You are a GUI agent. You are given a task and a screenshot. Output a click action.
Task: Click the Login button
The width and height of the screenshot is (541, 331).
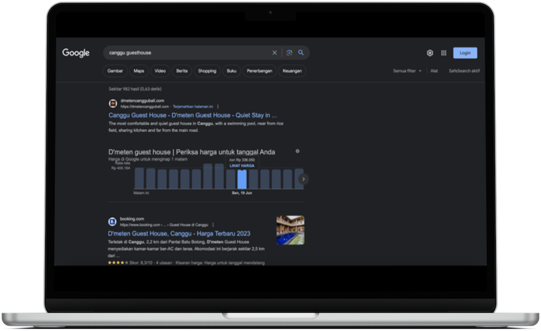[x=465, y=53]
